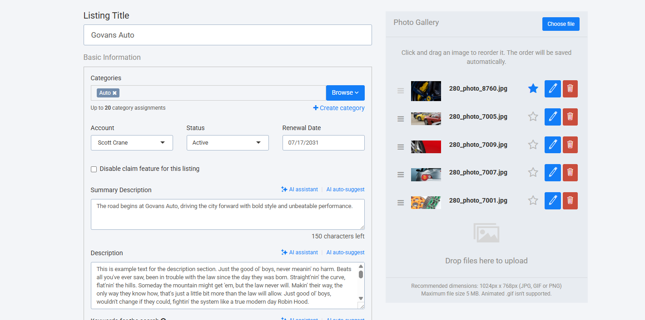Delete photo 280_photo_7009.jpg with trash icon
Viewport: 645px width, 320px height.
coord(570,145)
